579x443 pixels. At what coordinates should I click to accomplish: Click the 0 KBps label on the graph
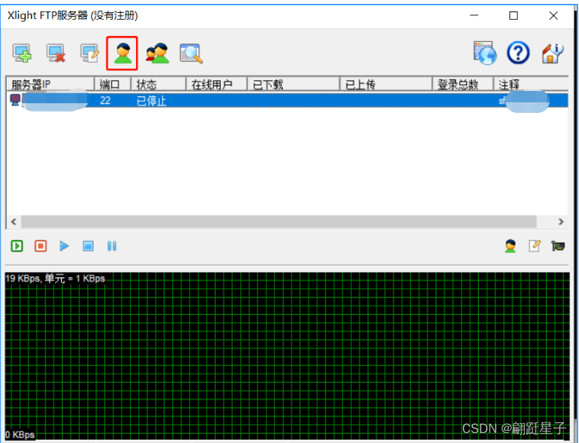pos(21,435)
